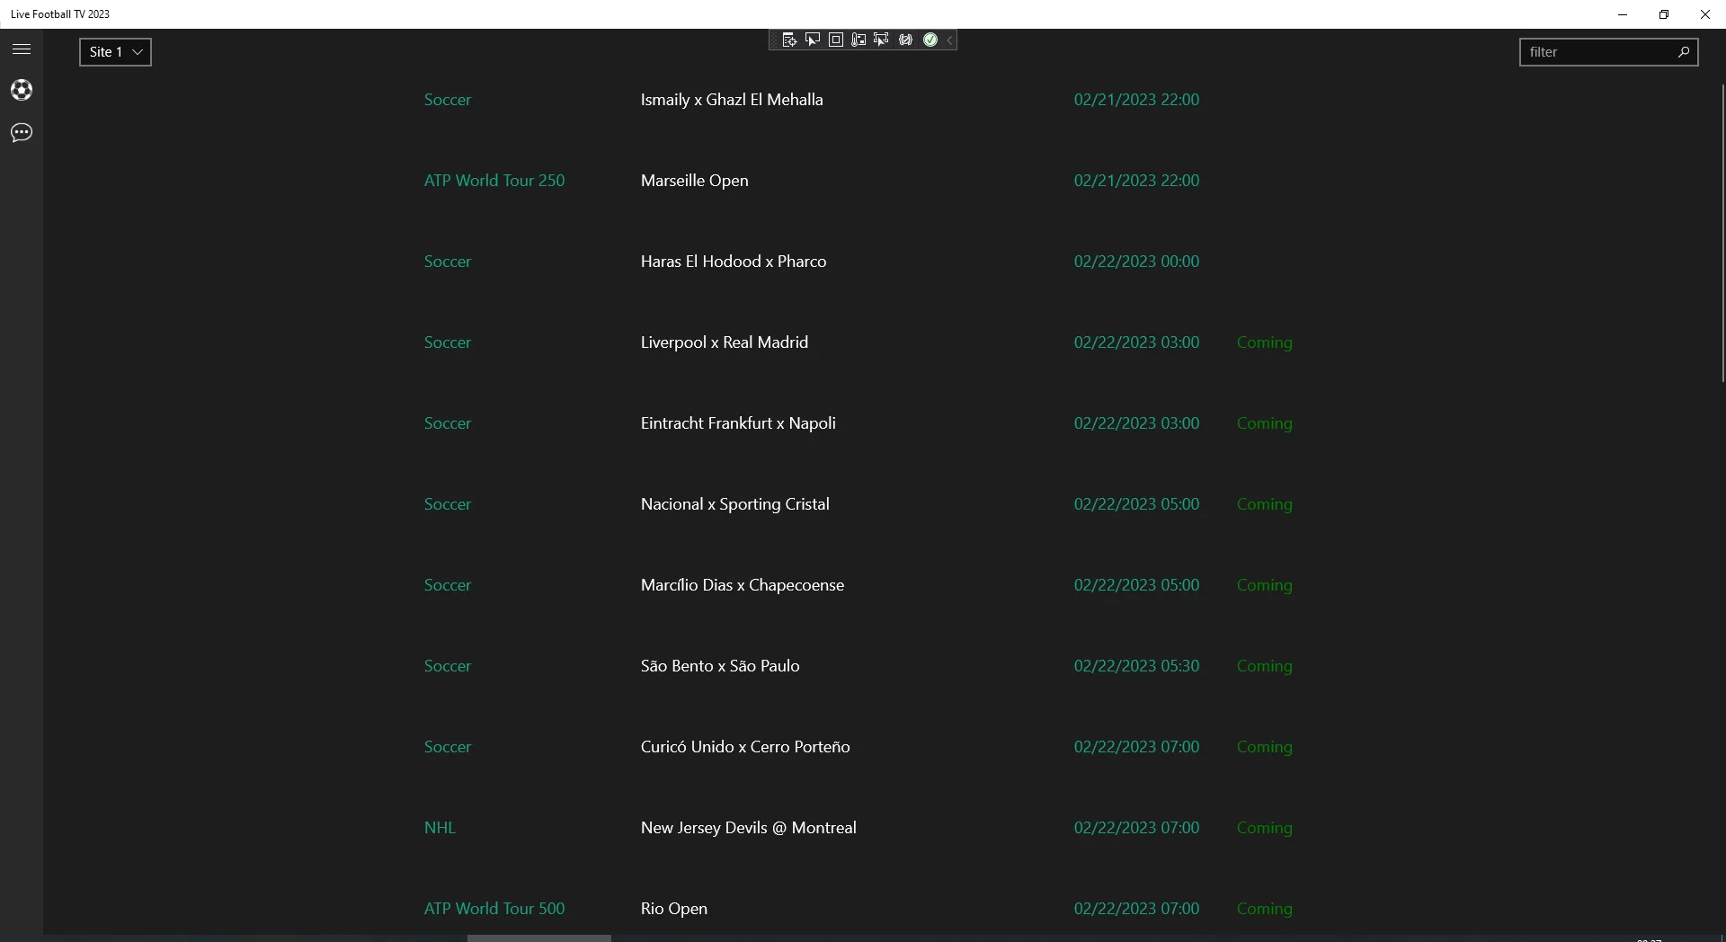Click Soccer label on the Haras El Hodood row
Screen dimensions: 1726x942
[448, 262]
